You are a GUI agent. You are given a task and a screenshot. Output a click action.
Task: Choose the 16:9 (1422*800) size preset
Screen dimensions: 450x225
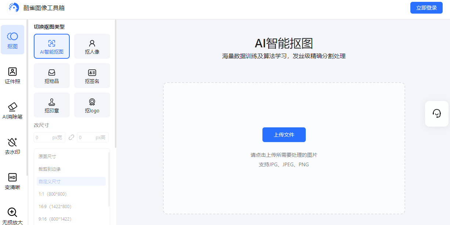coord(55,206)
